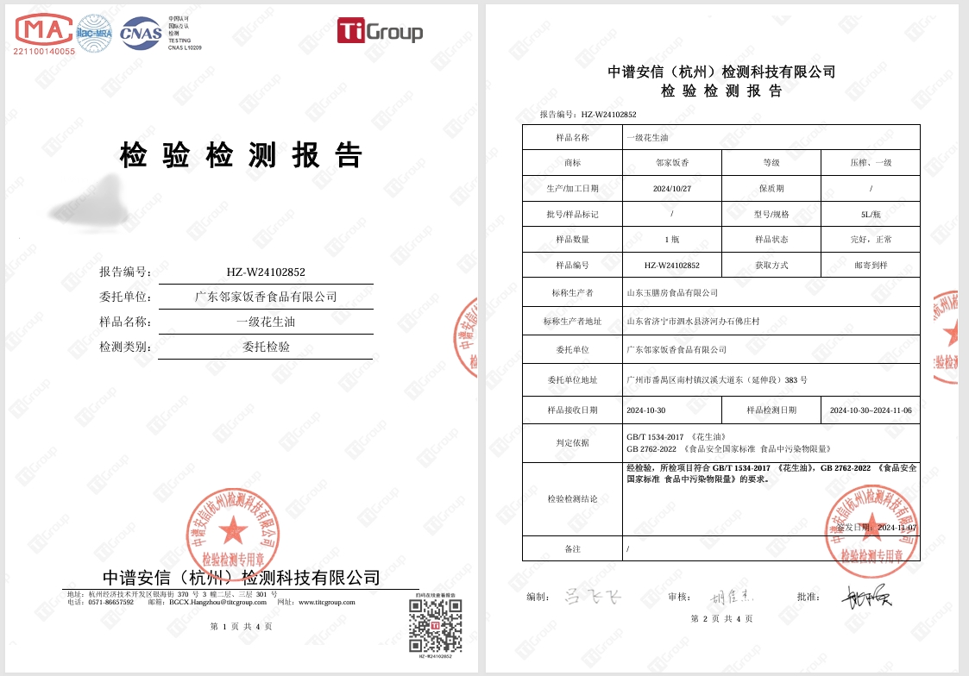Screen dimensions: 969x676
Task: Click the large cover title 检验检测报告
Action: pyautogui.click(x=241, y=155)
